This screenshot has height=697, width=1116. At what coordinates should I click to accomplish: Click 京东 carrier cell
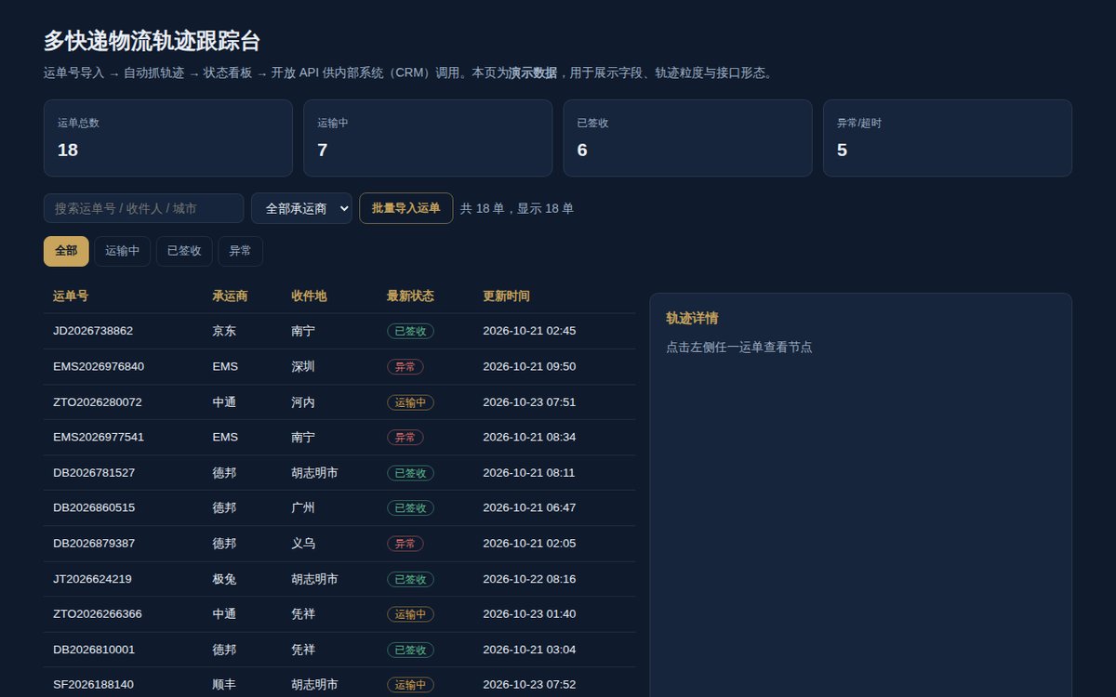(x=224, y=331)
